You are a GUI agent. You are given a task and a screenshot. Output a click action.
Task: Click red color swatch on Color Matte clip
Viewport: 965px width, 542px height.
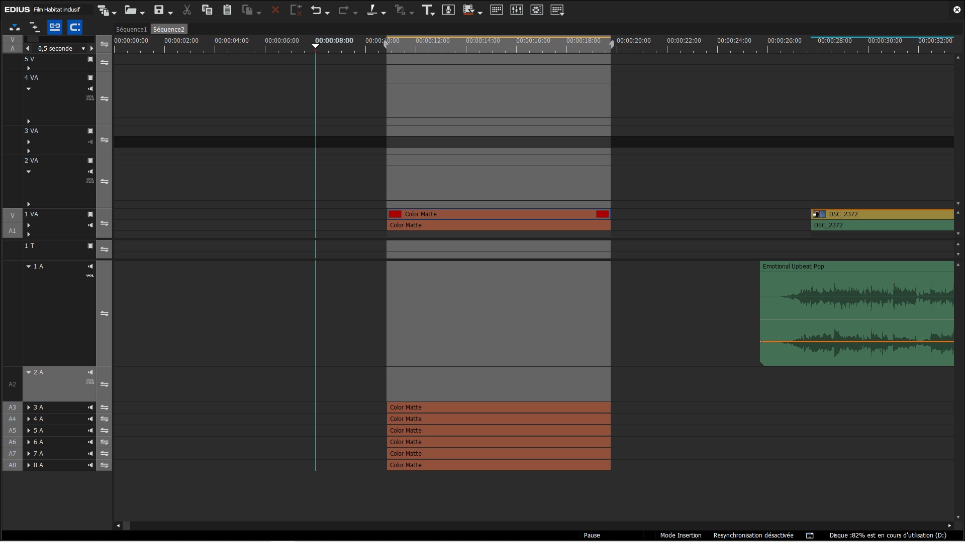pos(395,214)
